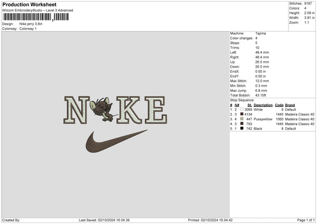317x224 pixels.
Task: Click the colorway value "Colorway 1"
Action: (x=28, y=29)
